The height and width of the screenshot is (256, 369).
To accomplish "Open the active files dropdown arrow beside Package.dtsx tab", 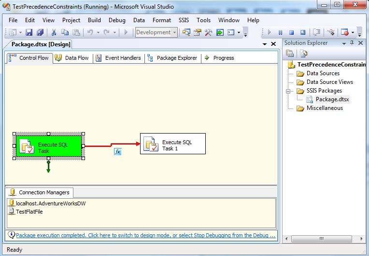I will point(265,44).
